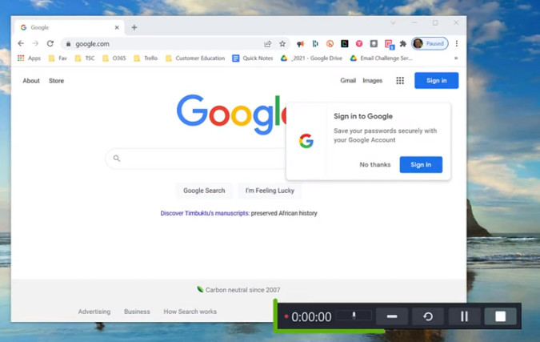Open the Extensions puzzle piece menu
Screen dimensions: 540x342
point(403,44)
